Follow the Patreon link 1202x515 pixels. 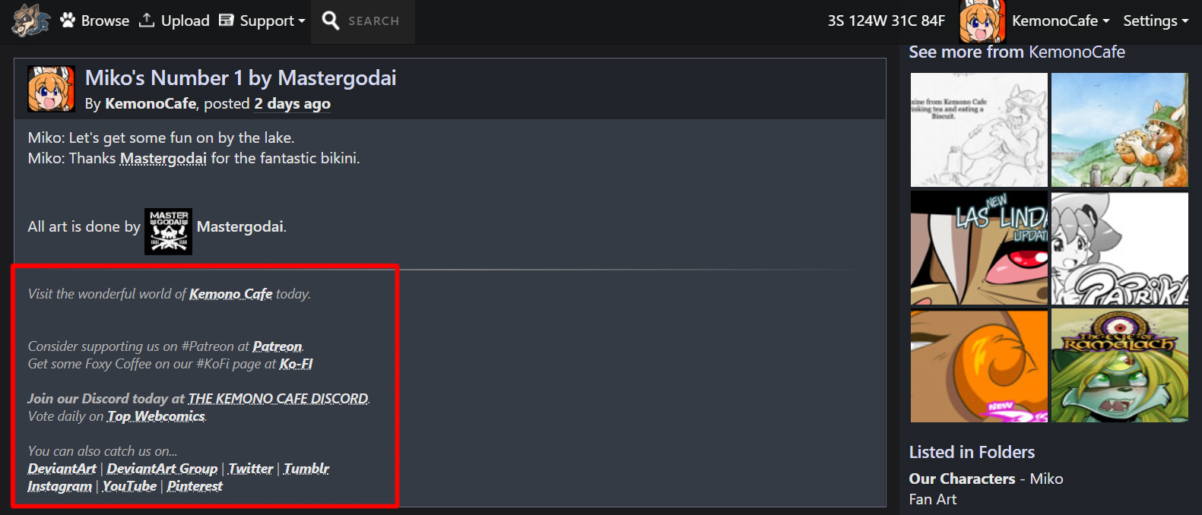click(x=278, y=346)
